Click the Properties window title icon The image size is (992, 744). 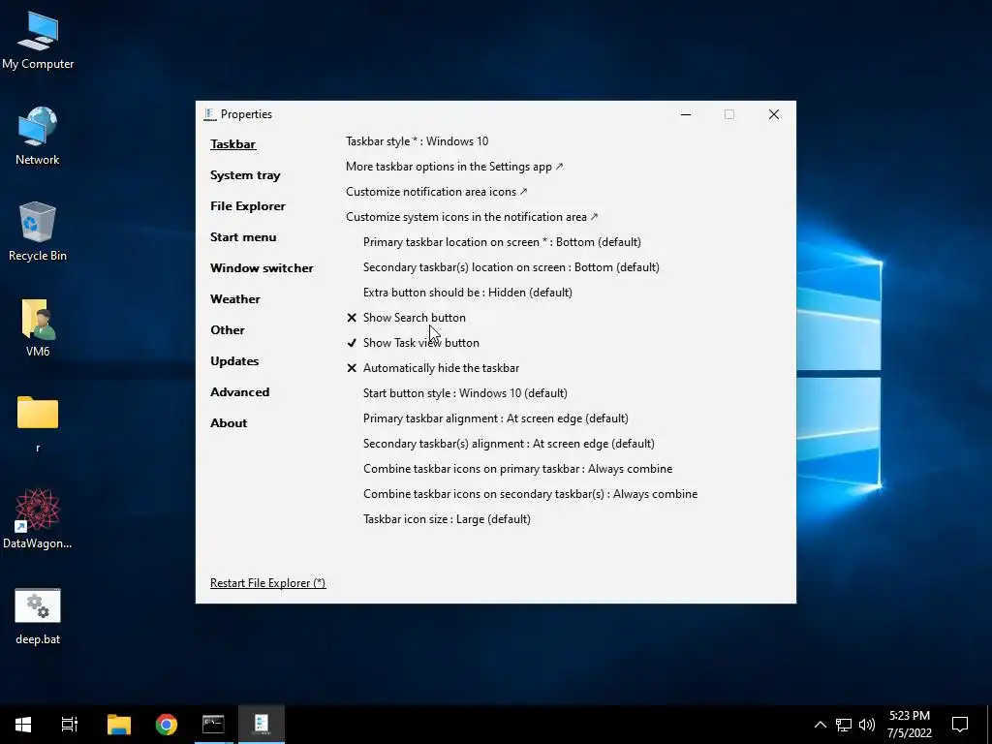point(210,114)
